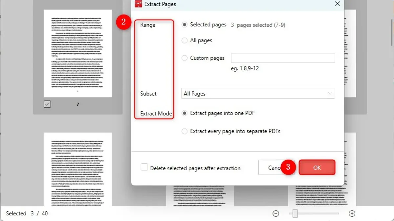The image size is (394, 221).
Task: Uncheck the page 7 thumbnail checkbox
Action: click(47, 104)
